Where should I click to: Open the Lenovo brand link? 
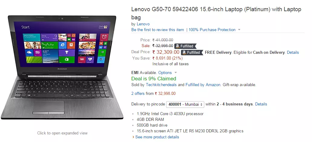click(x=143, y=24)
